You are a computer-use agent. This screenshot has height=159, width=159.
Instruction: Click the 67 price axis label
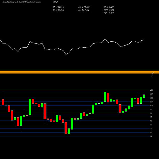coord(151,132)
